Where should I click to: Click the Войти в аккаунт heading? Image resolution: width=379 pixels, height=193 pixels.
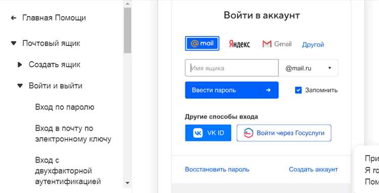[x=262, y=16]
